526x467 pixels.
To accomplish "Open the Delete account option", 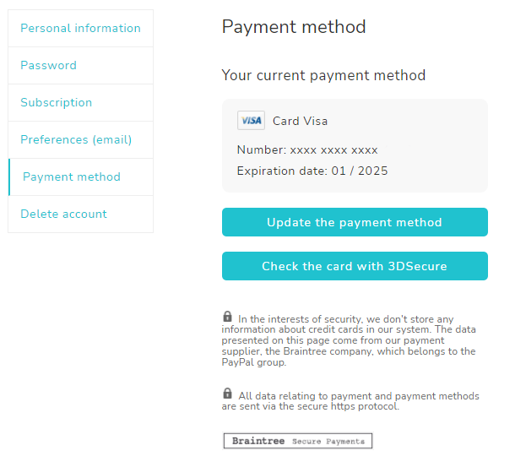I will (x=80, y=214).
